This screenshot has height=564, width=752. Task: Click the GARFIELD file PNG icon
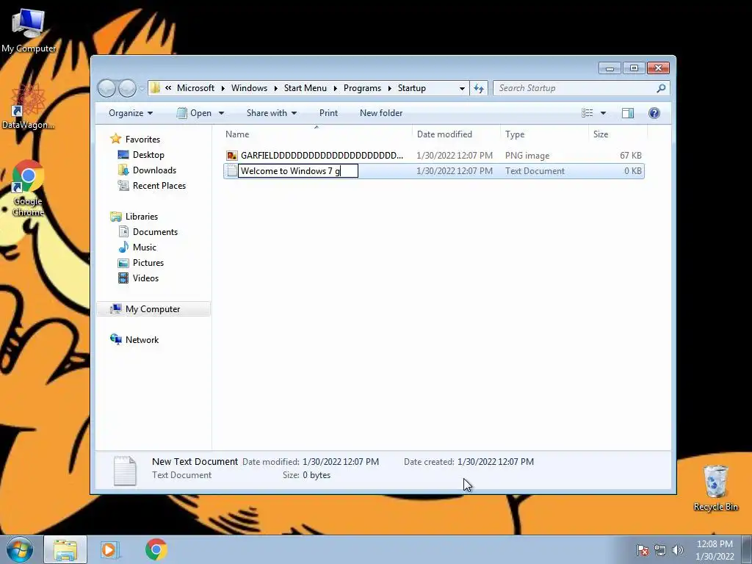click(x=231, y=156)
